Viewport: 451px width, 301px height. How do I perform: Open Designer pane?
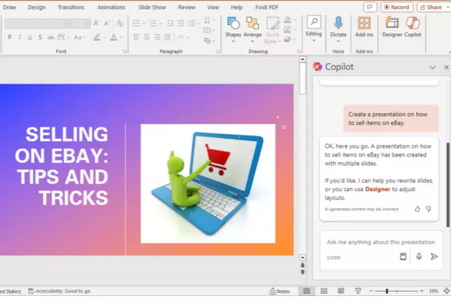coord(392,27)
